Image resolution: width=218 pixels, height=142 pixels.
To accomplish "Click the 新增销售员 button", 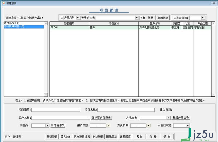I will tap(58, 125).
